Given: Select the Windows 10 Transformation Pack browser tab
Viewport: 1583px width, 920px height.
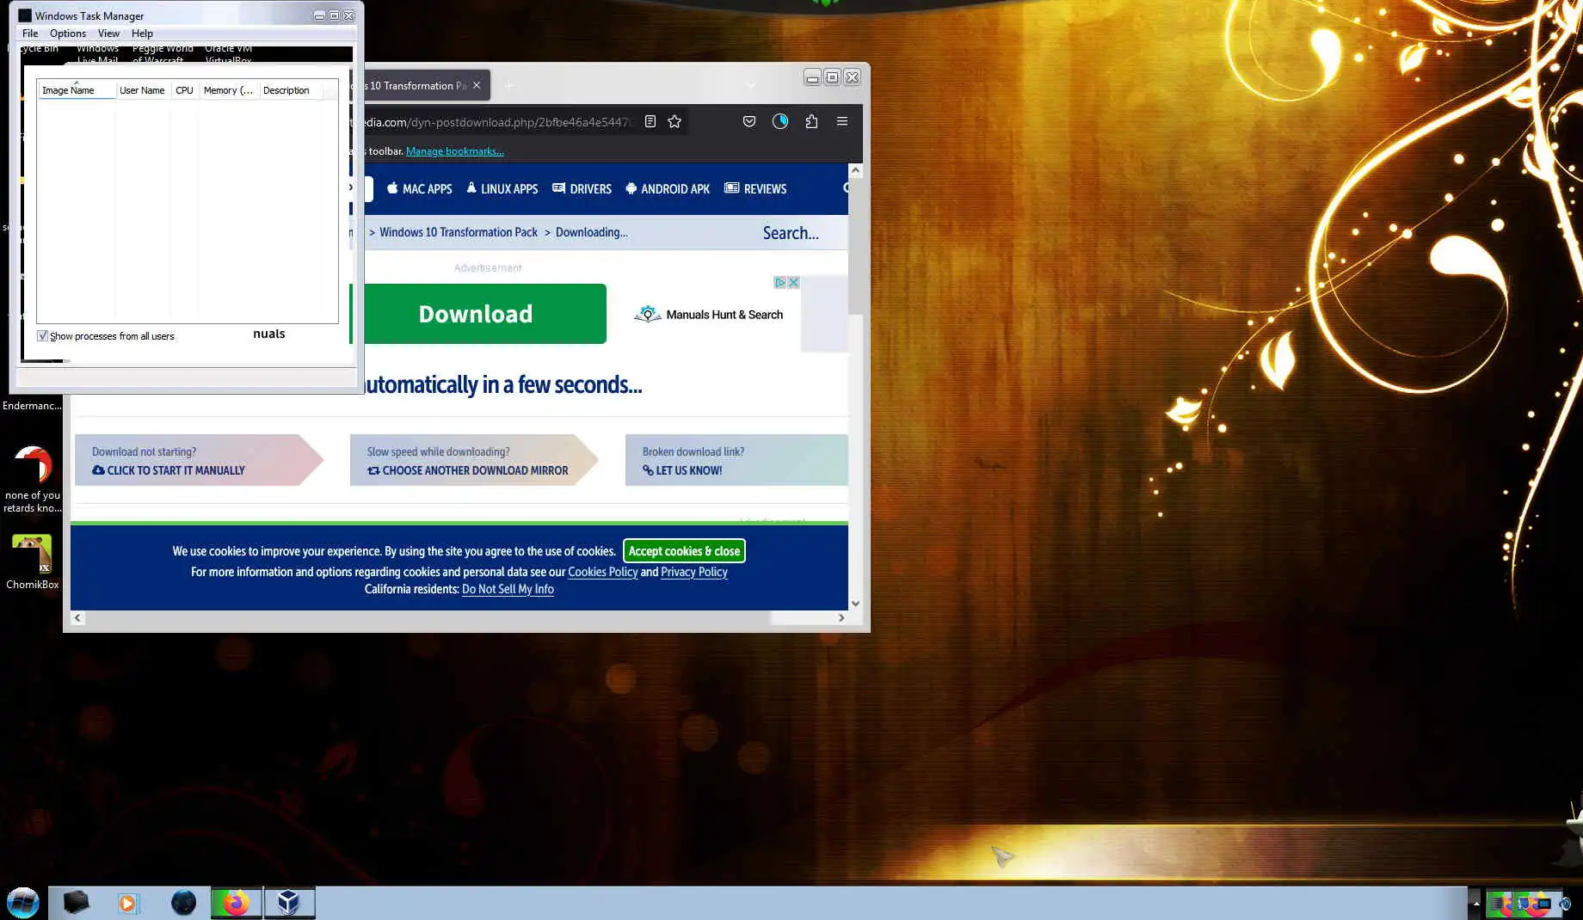Looking at the screenshot, I should coord(419,86).
